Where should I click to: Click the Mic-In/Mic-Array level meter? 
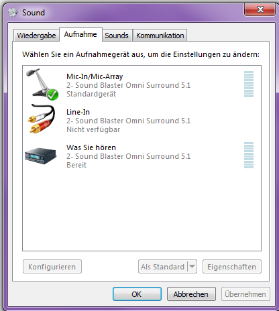tap(249, 84)
